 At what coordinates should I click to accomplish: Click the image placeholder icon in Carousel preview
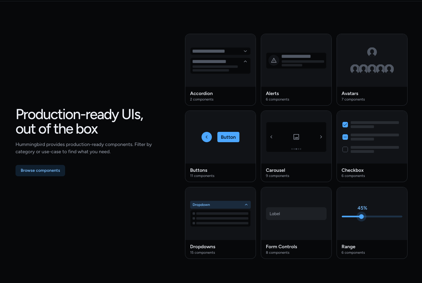click(296, 137)
